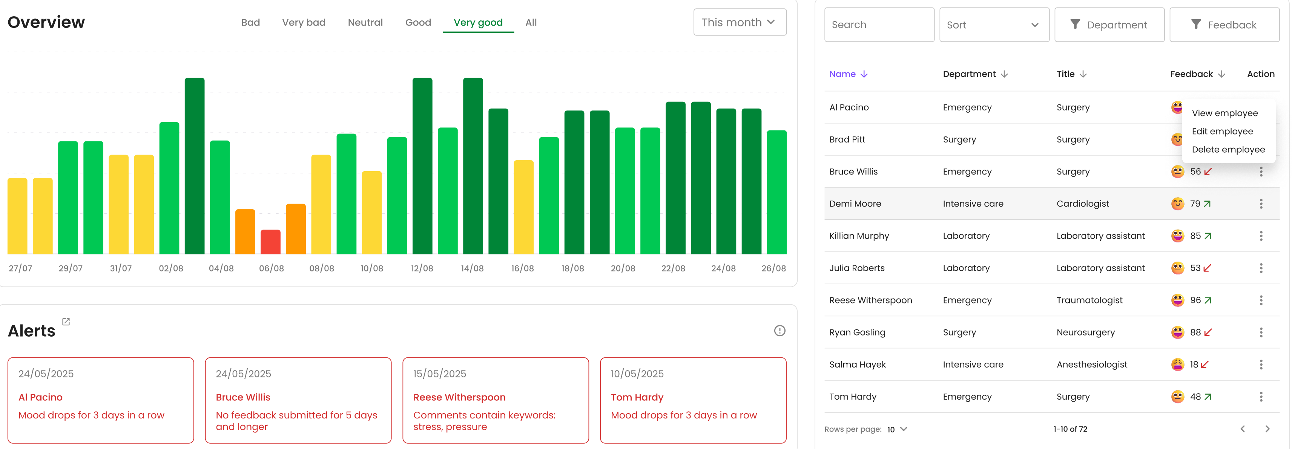Click Salma Hayek's Intensive care cell
The height and width of the screenshot is (449, 1292).
tap(973, 364)
